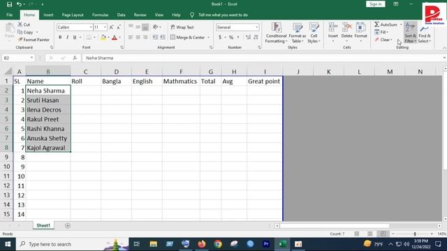
Task: Open Firefox from the taskbar
Action: point(202,244)
